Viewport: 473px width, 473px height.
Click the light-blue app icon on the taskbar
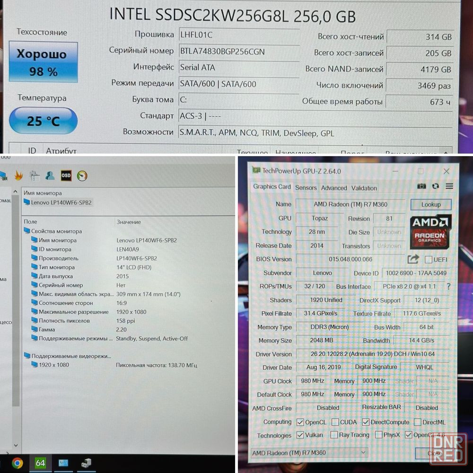tap(63, 463)
